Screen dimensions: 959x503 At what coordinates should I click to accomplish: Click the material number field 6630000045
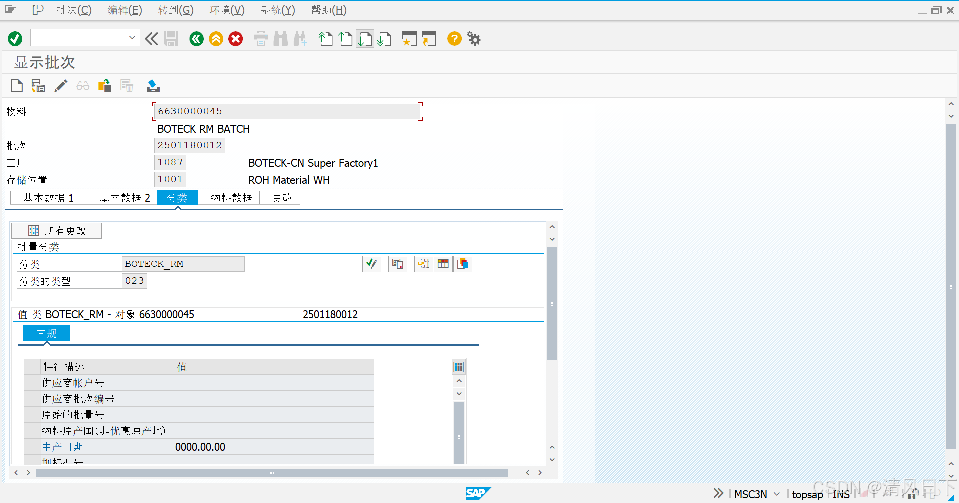click(x=287, y=111)
